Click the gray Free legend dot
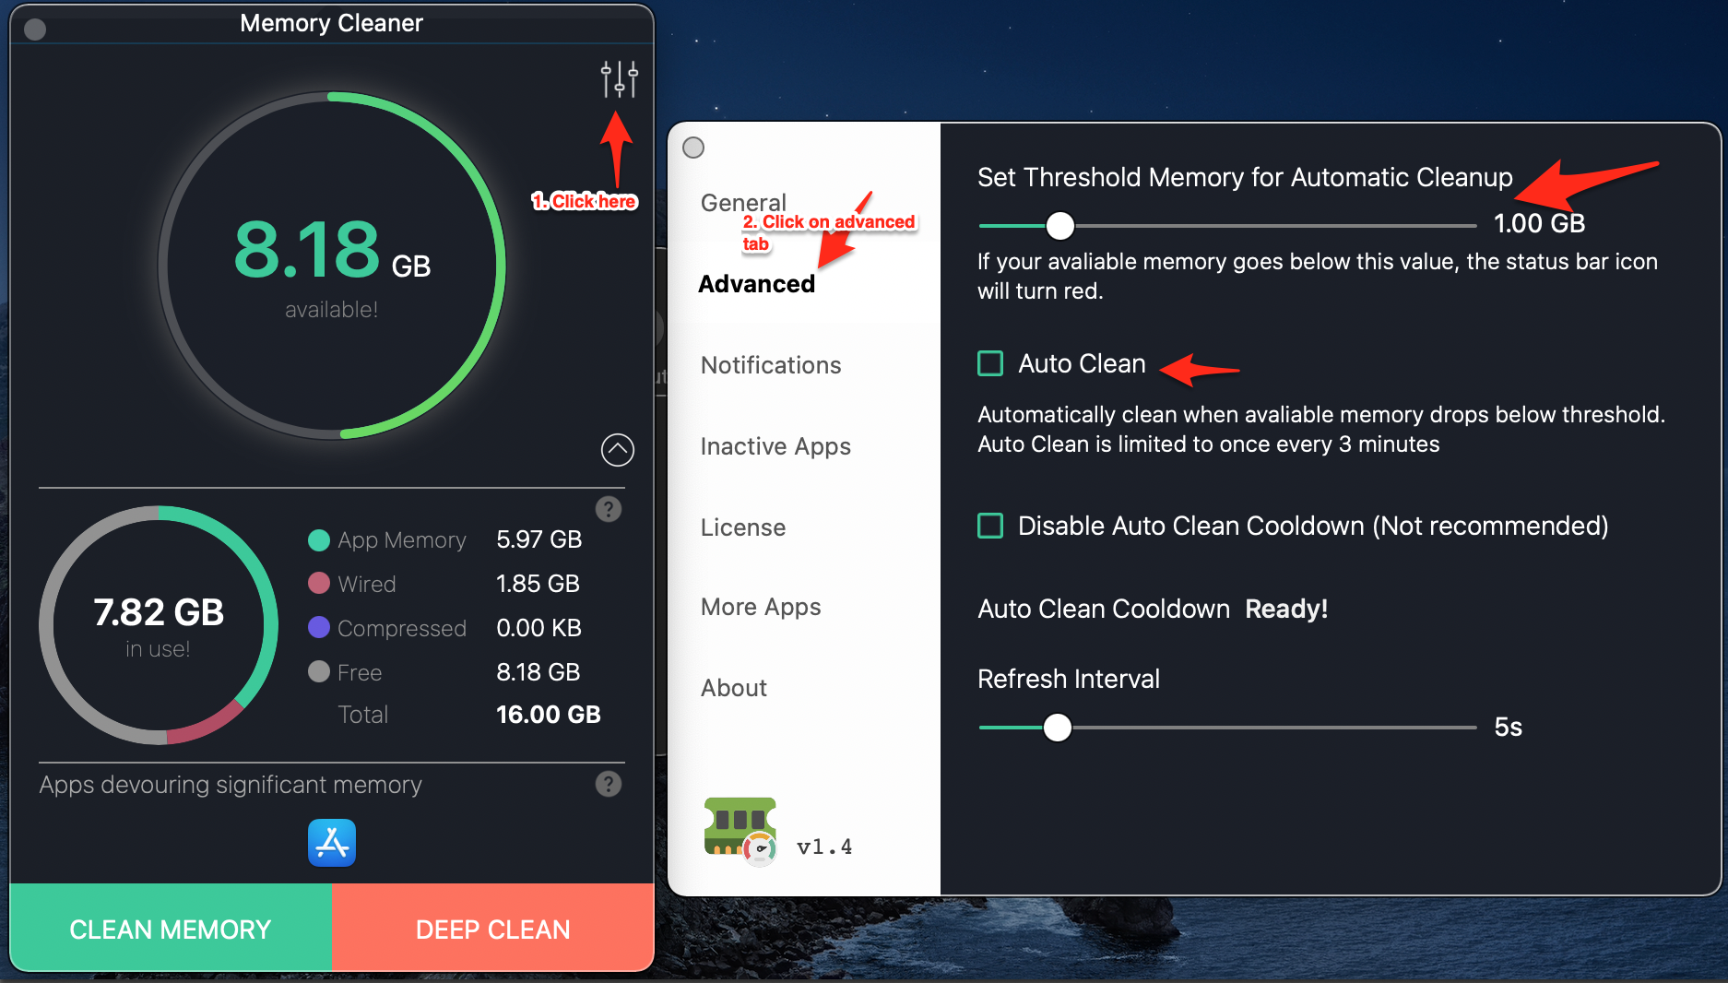Viewport: 1728px width, 983px height. [x=319, y=671]
